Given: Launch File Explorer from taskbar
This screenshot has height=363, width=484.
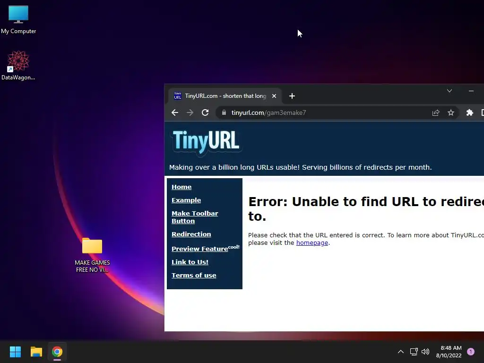Looking at the screenshot, I should (36, 352).
